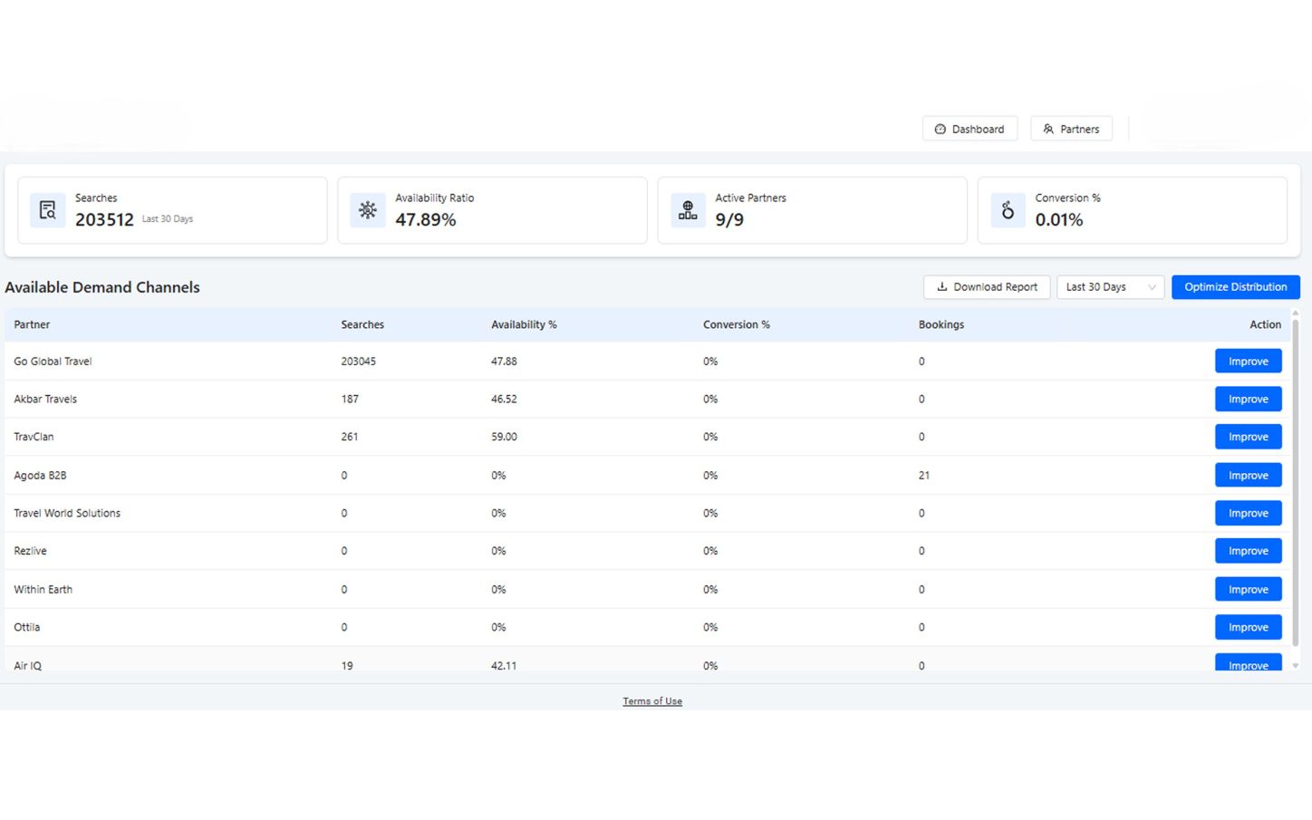1312x820 pixels.
Task: Click the scrollbar down arrow of the table
Action: [x=1295, y=666]
